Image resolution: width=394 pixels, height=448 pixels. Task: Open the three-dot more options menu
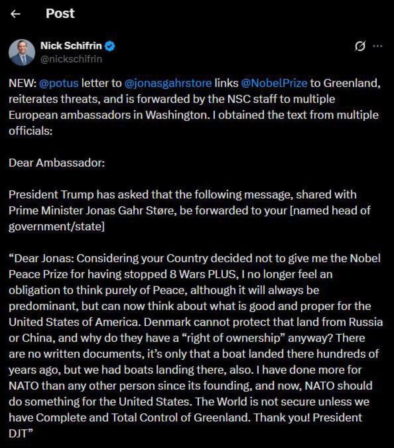coord(377,46)
